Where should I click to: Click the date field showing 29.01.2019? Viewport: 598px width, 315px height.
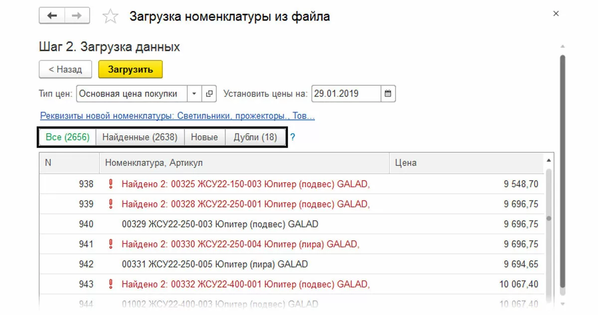346,94
